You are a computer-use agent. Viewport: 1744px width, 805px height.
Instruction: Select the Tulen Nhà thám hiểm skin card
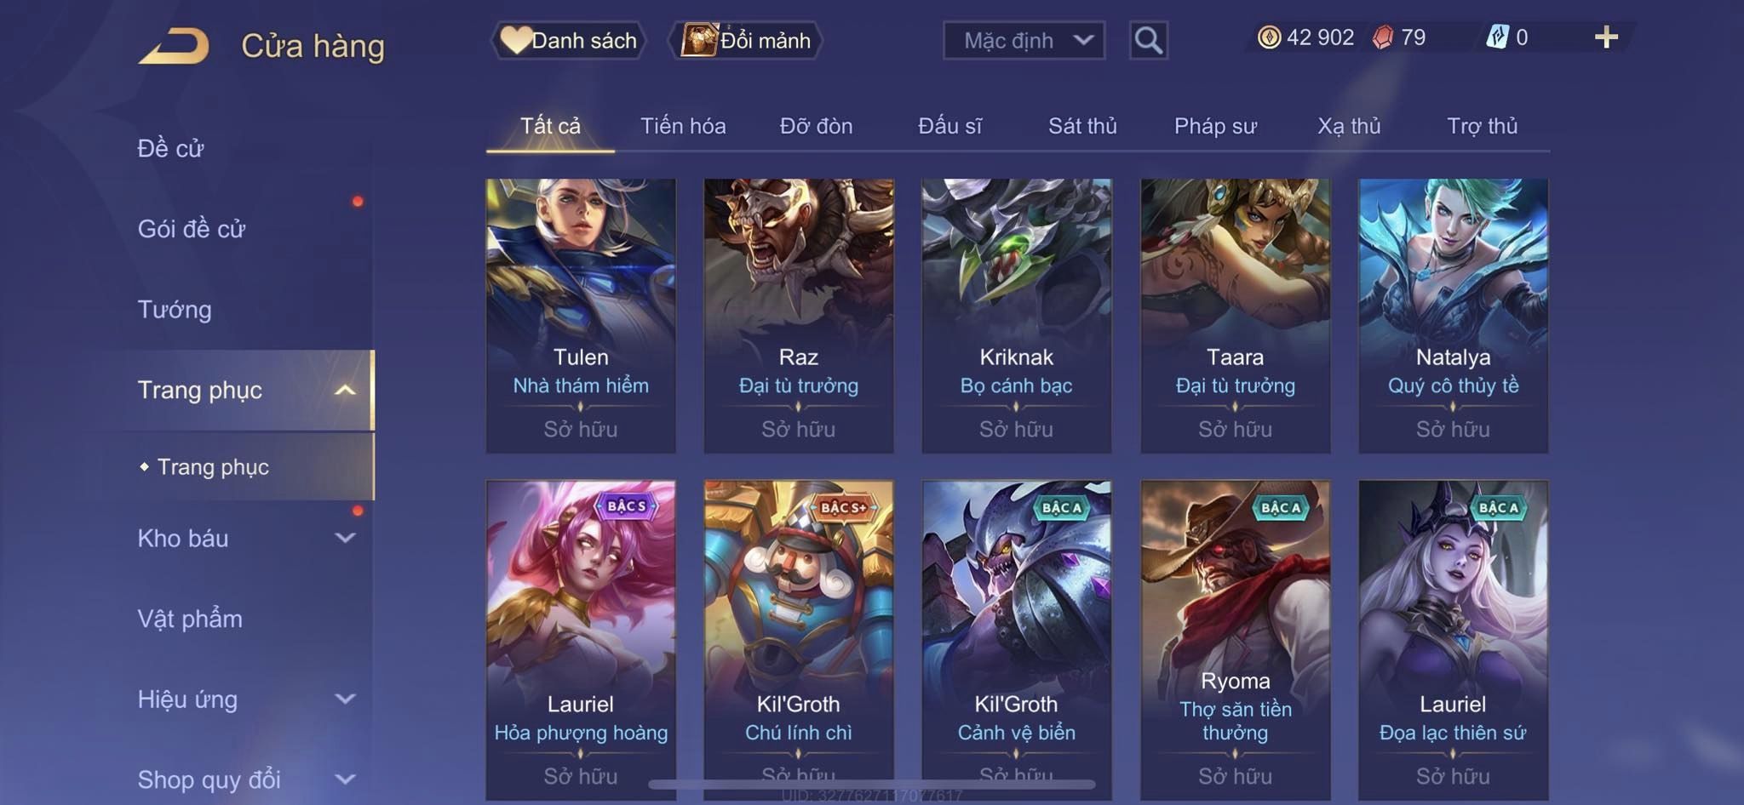point(581,316)
